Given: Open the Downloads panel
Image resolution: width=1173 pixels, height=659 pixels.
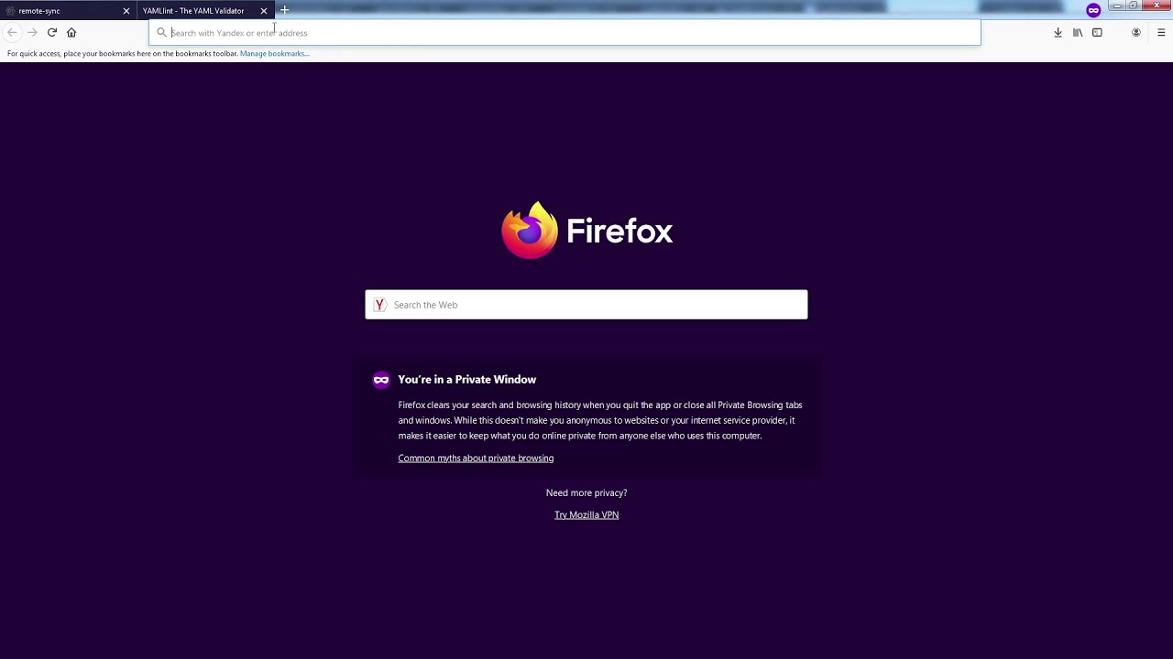Looking at the screenshot, I should click(1058, 33).
